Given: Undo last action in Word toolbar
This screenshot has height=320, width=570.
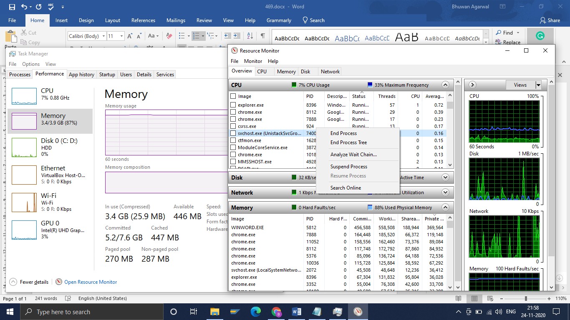Looking at the screenshot, I should 24,7.
